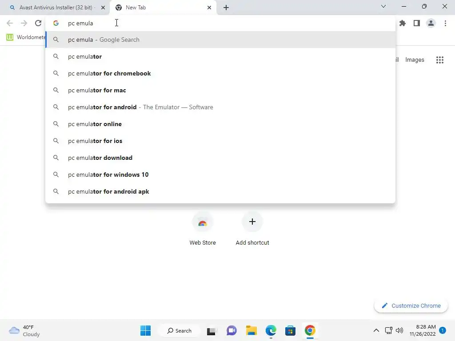455x341 pixels.
Task: Click the browser back arrow
Action: coord(10,23)
